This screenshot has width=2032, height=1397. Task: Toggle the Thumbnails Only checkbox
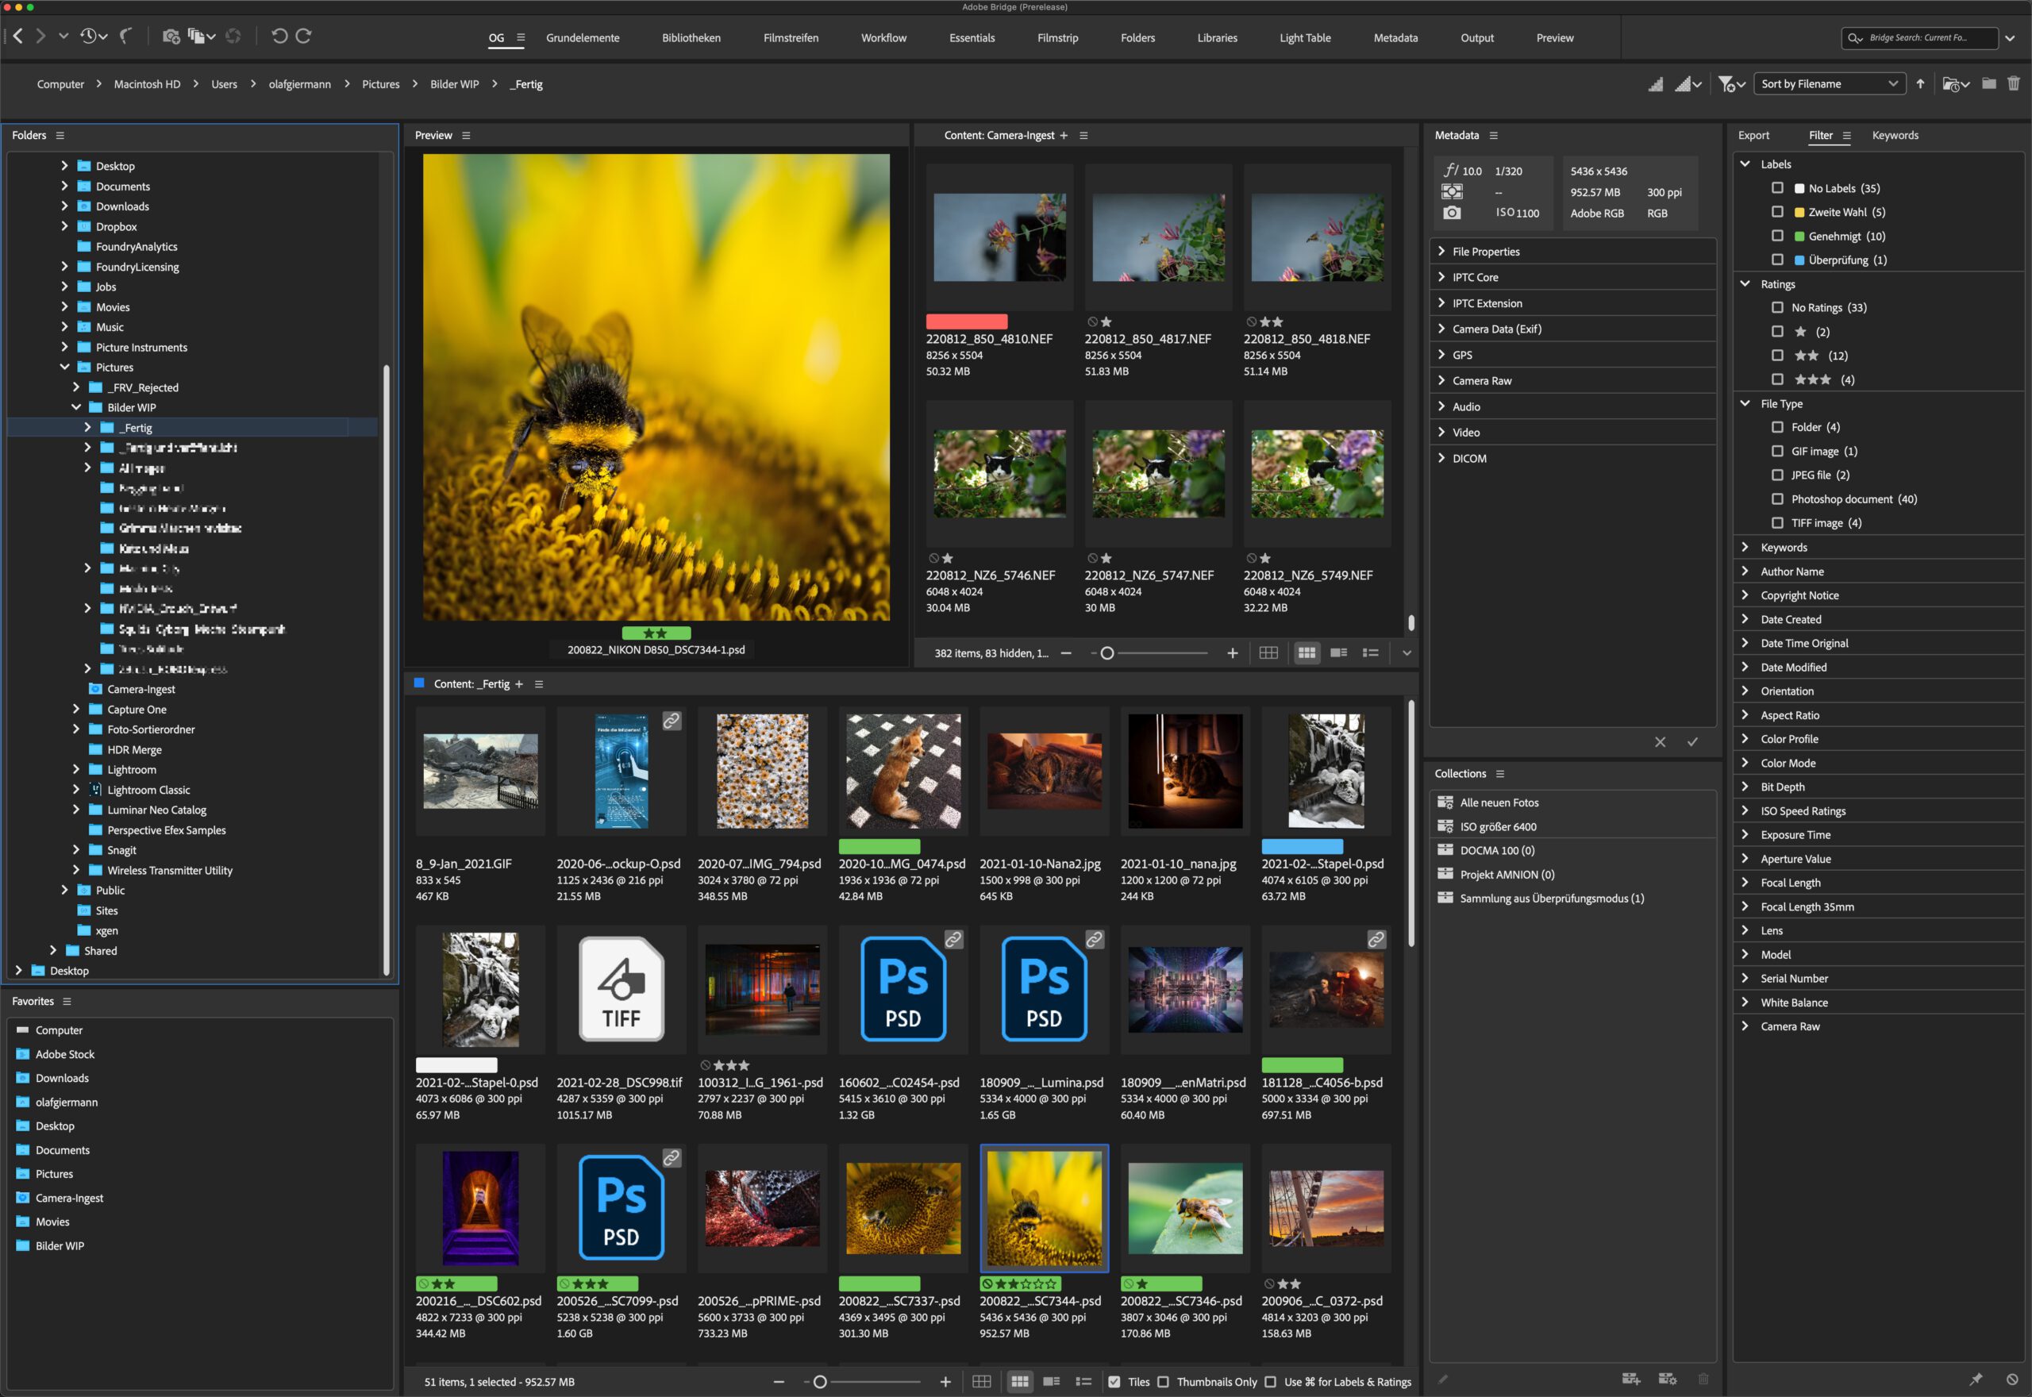1163,1382
